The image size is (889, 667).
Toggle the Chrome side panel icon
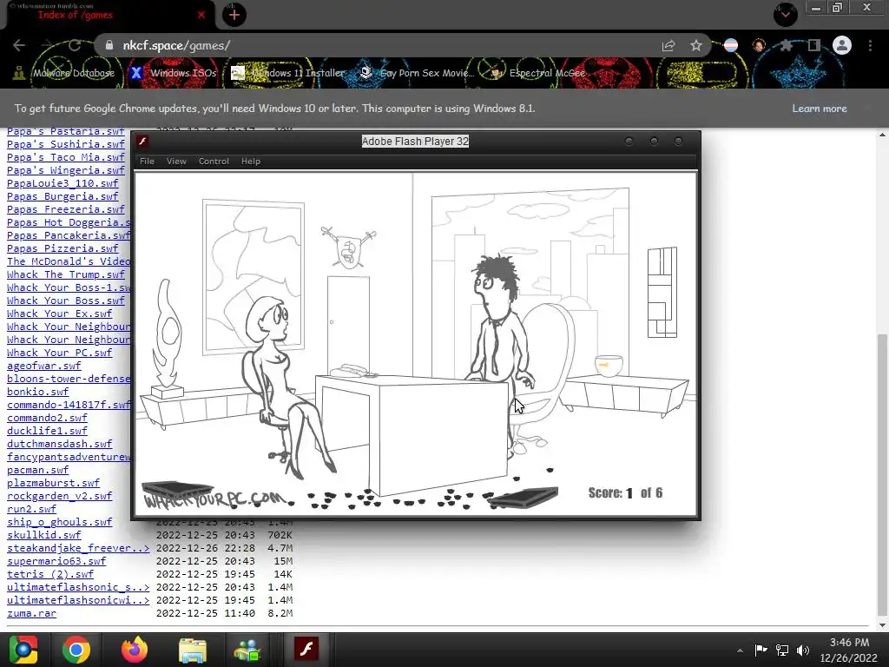click(814, 45)
